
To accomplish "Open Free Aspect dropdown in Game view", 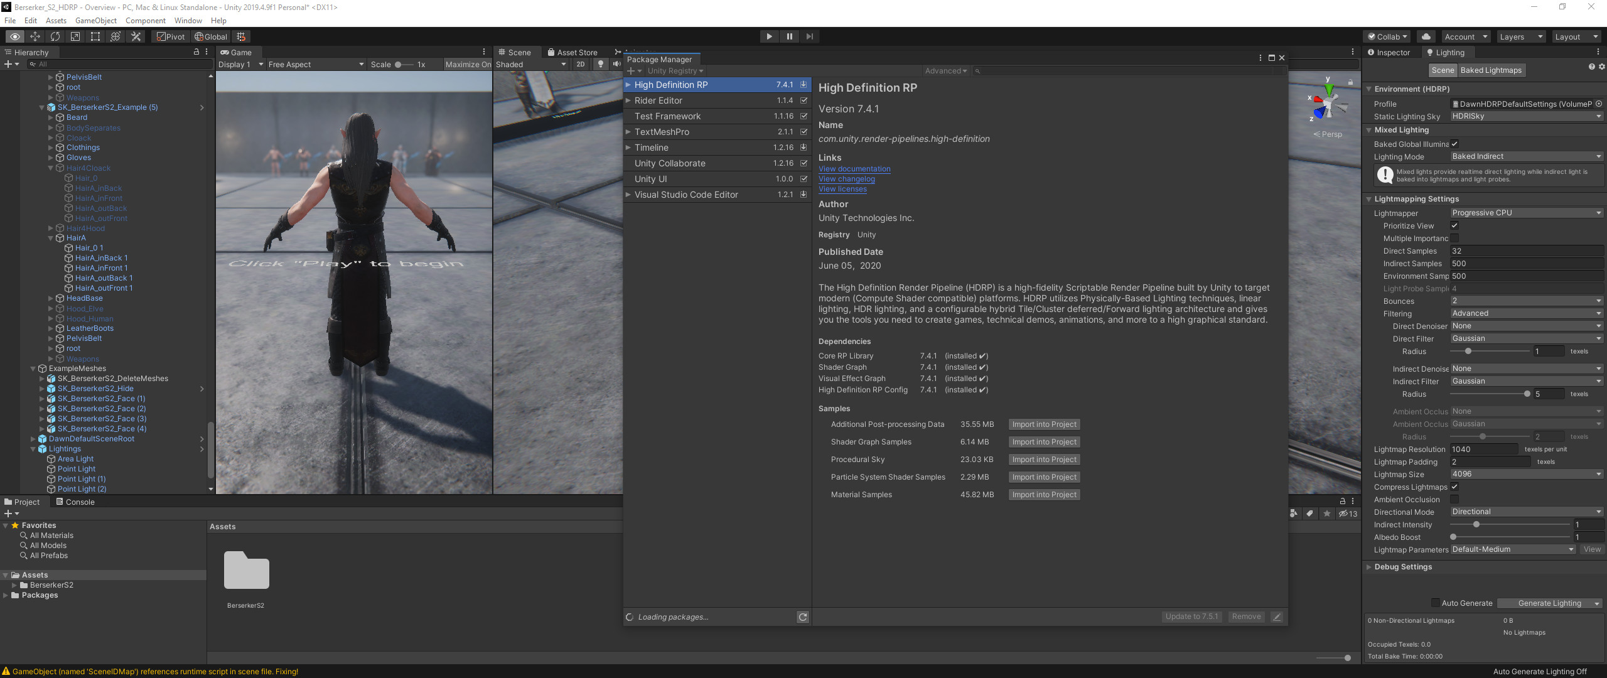I will (x=316, y=64).
